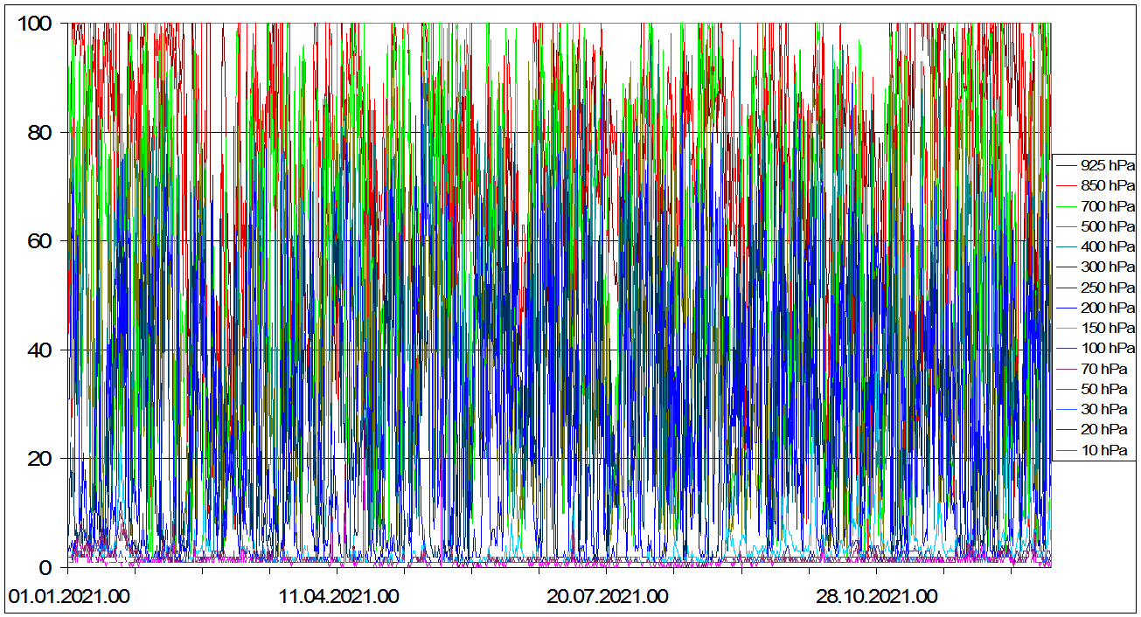Select the red 850 hPa legend line
Viewport: 1141px width, 617px height.
[x=1066, y=185]
